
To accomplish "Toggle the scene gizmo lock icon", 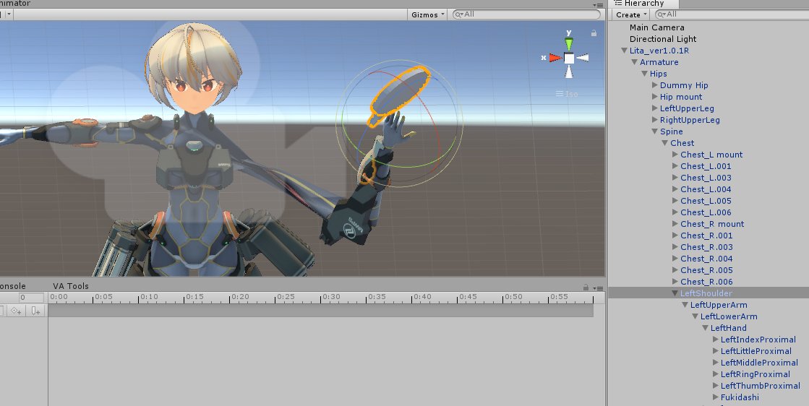I will pyautogui.click(x=594, y=33).
